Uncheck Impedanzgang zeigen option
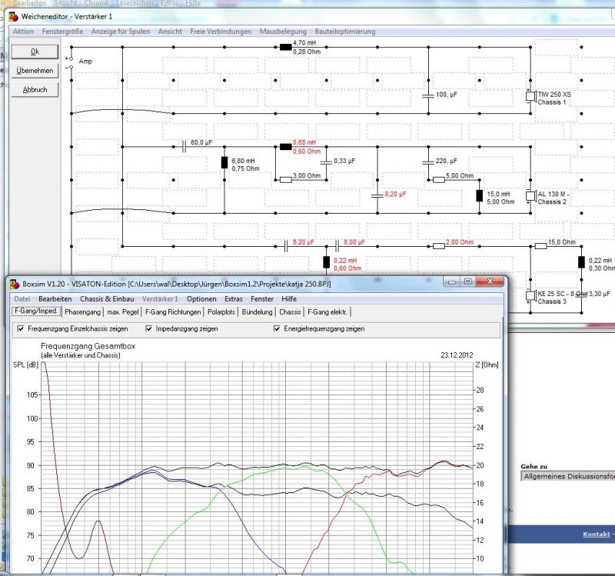This screenshot has height=576, width=615. point(149,328)
